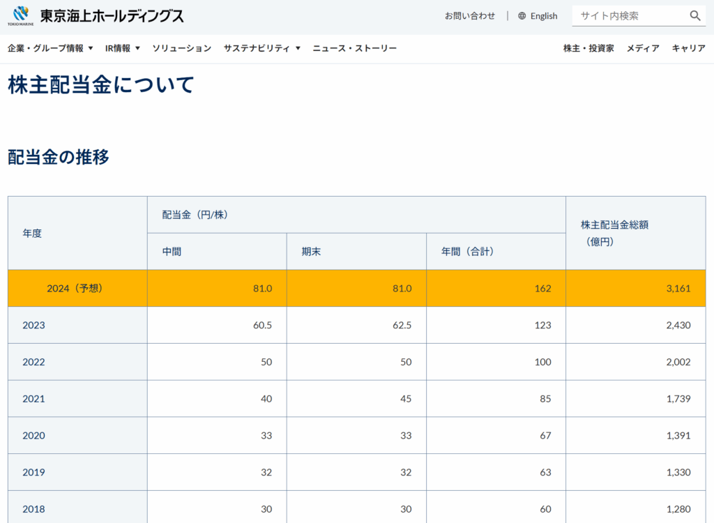Select the 60.5 interim dividend cell
This screenshot has width=714, height=523.
218,325
